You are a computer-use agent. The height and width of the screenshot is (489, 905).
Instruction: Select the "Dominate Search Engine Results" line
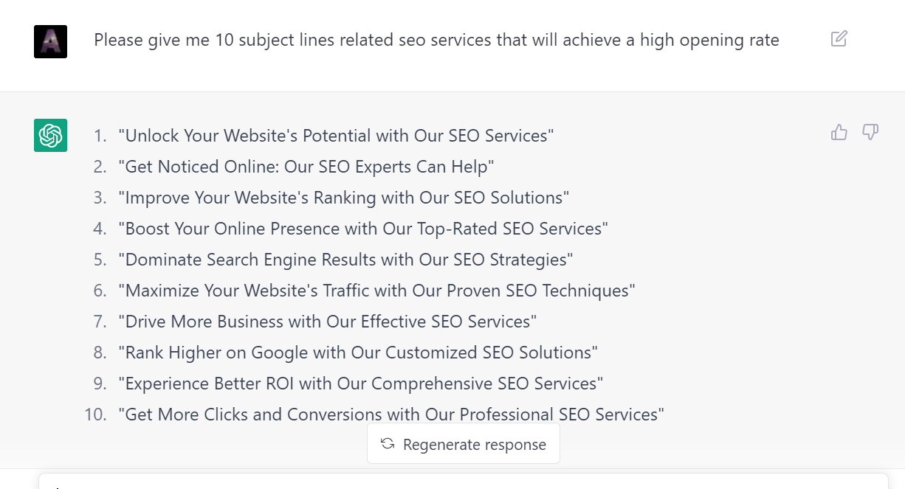coord(345,260)
